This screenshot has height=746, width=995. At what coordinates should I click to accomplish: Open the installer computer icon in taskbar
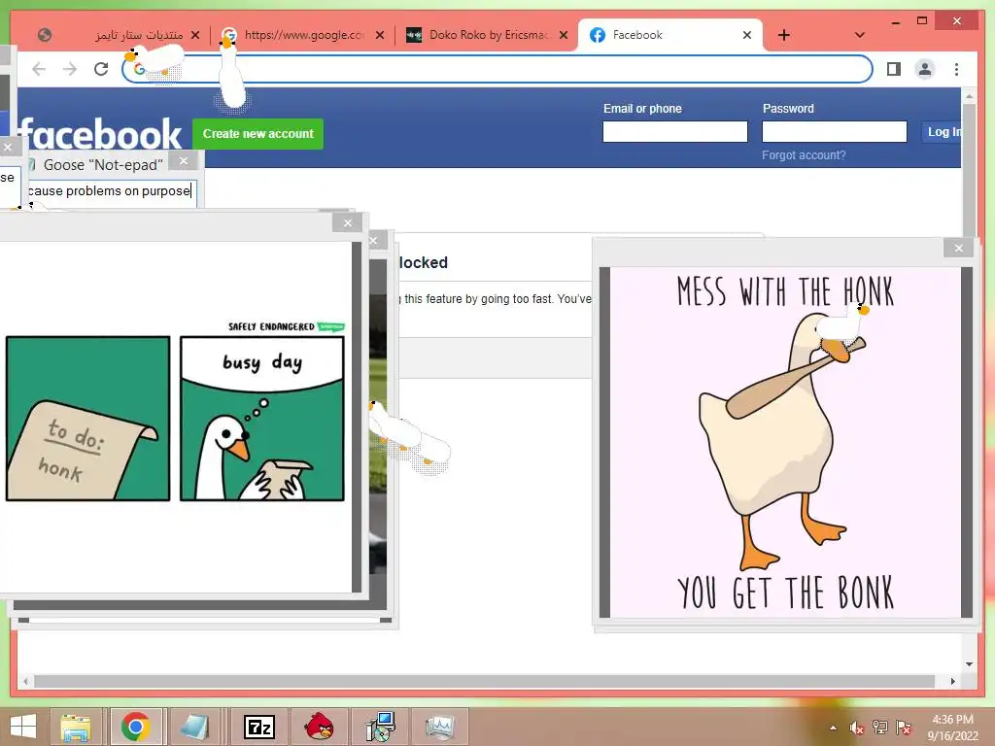381,727
